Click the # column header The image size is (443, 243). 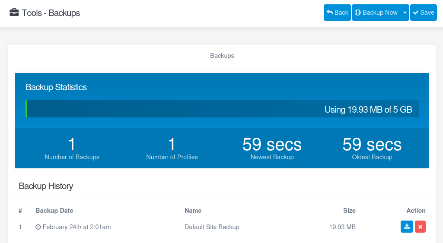(x=20, y=211)
